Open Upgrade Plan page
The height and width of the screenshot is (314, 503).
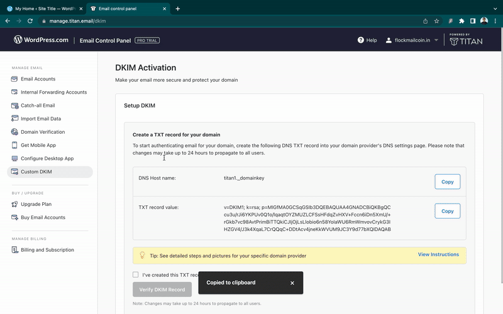pos(50,204)
